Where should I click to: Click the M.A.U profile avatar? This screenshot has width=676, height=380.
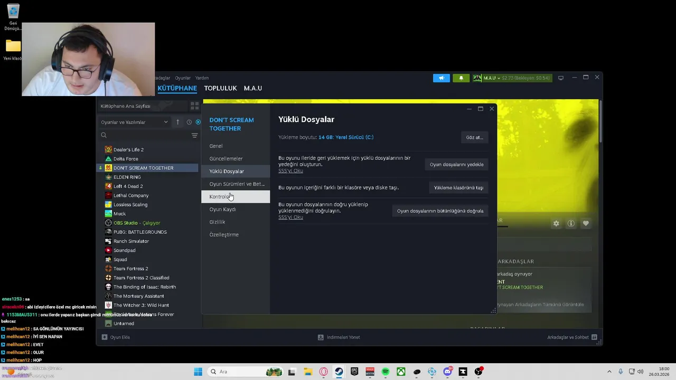(x=477, y=78)
